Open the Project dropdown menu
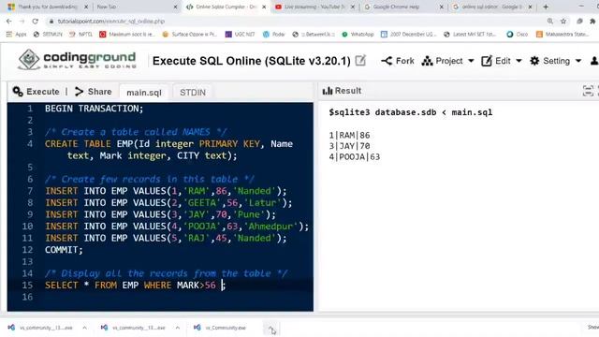 (447, 61)
